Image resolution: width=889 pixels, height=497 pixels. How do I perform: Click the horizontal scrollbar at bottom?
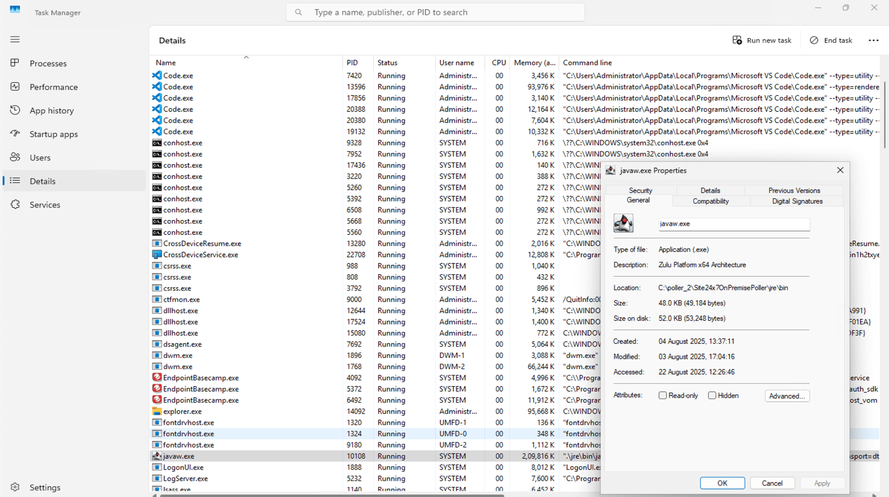(331, 495)
